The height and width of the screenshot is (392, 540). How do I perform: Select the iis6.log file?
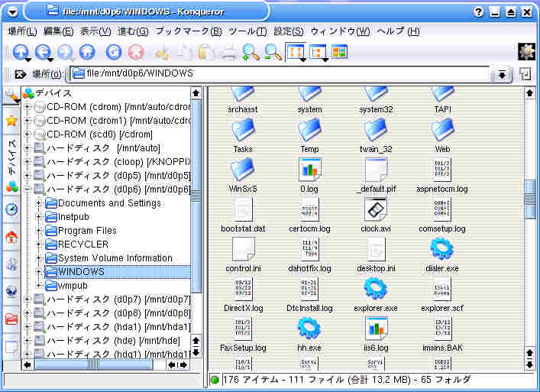click(x=376, y=335)
